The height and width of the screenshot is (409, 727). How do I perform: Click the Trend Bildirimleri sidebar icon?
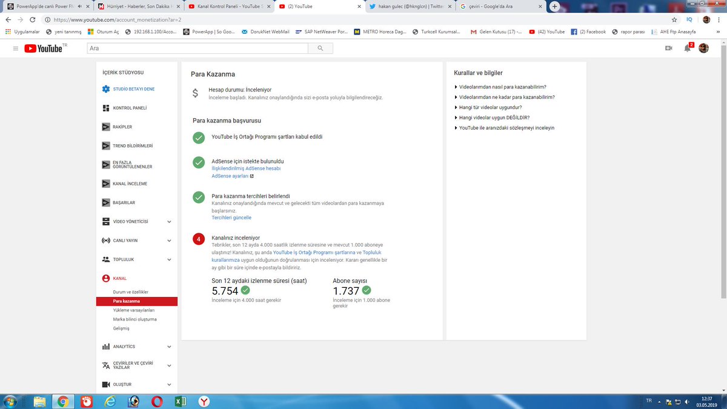pyautogui.click(x=106, y=145)
